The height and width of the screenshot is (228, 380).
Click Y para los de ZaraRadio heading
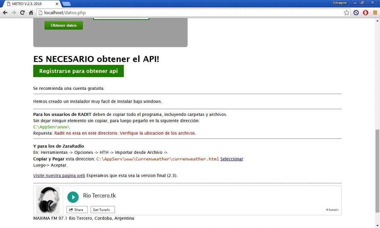click(x=58, y=146)
